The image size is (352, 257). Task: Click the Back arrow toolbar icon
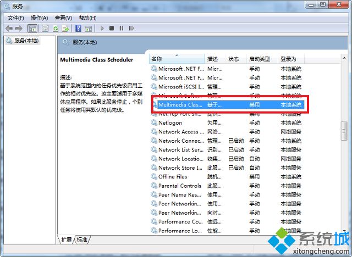9,29
